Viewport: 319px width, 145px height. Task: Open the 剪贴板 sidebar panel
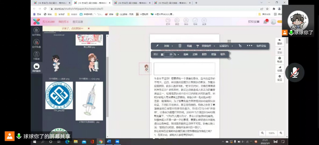click(37, 56)
